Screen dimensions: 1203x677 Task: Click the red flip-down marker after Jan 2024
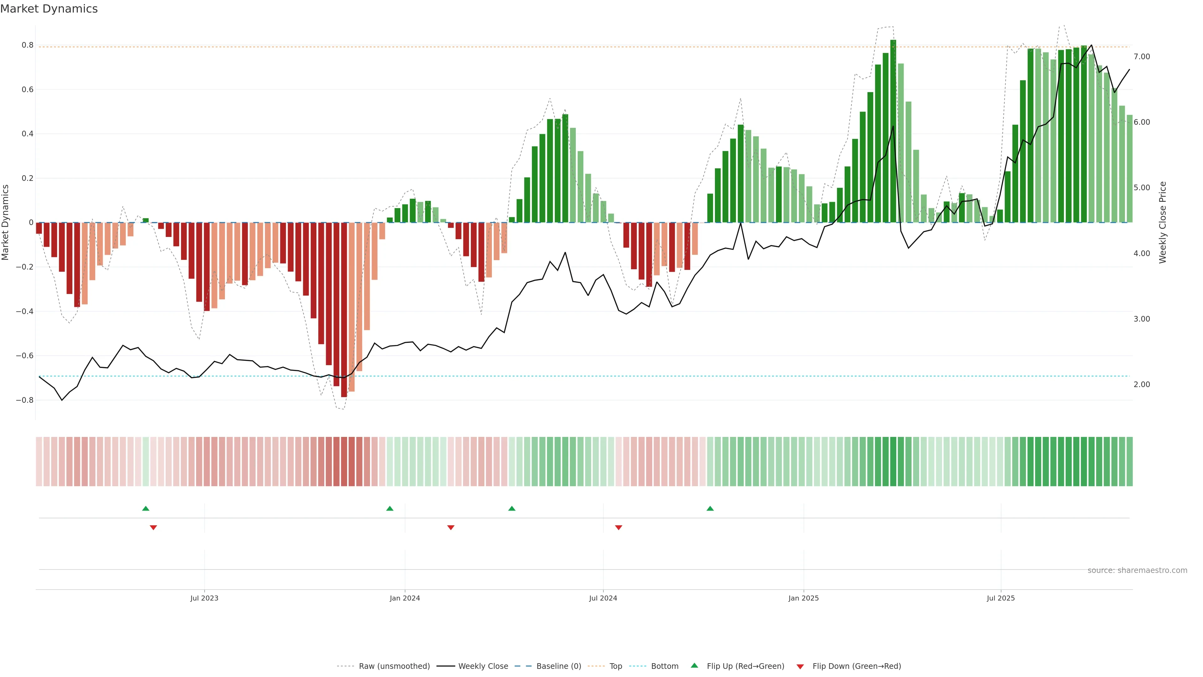(x=451, y=527)
